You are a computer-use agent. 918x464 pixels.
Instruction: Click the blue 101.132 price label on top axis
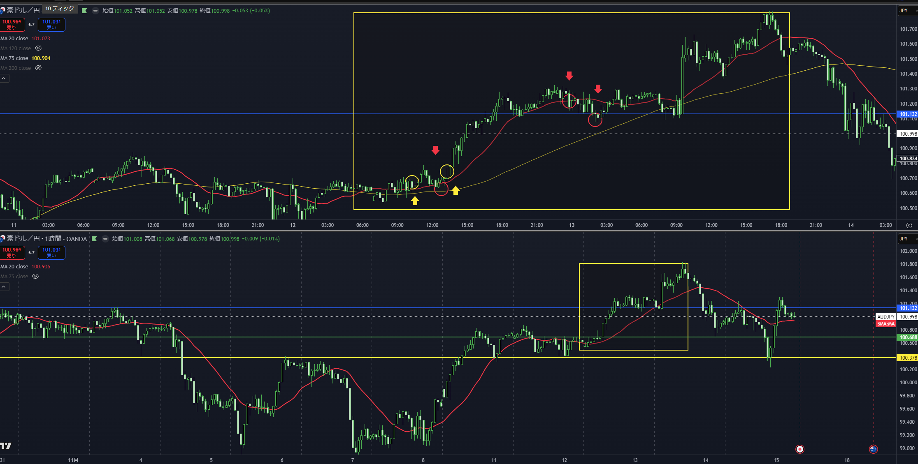pyautogui.click(x=907, y=114)
